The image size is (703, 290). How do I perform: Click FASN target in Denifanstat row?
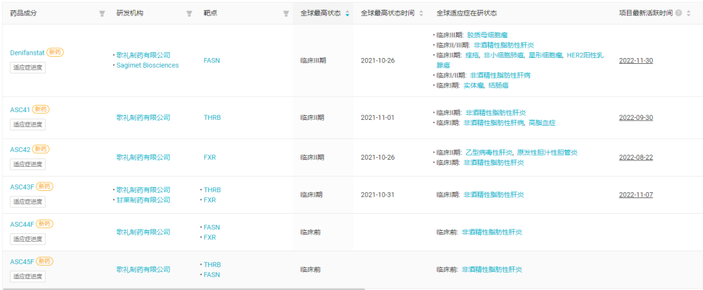point(212,60)
